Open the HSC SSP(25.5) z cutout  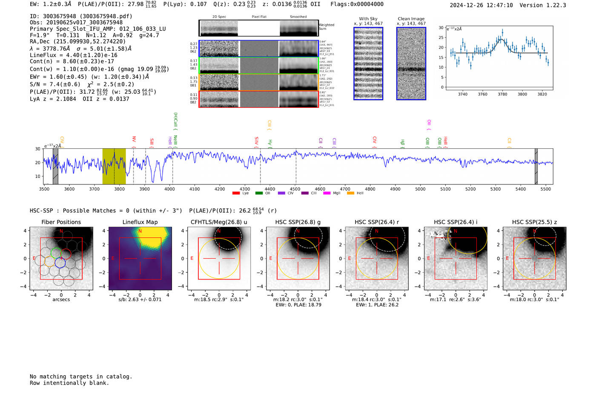535,259
